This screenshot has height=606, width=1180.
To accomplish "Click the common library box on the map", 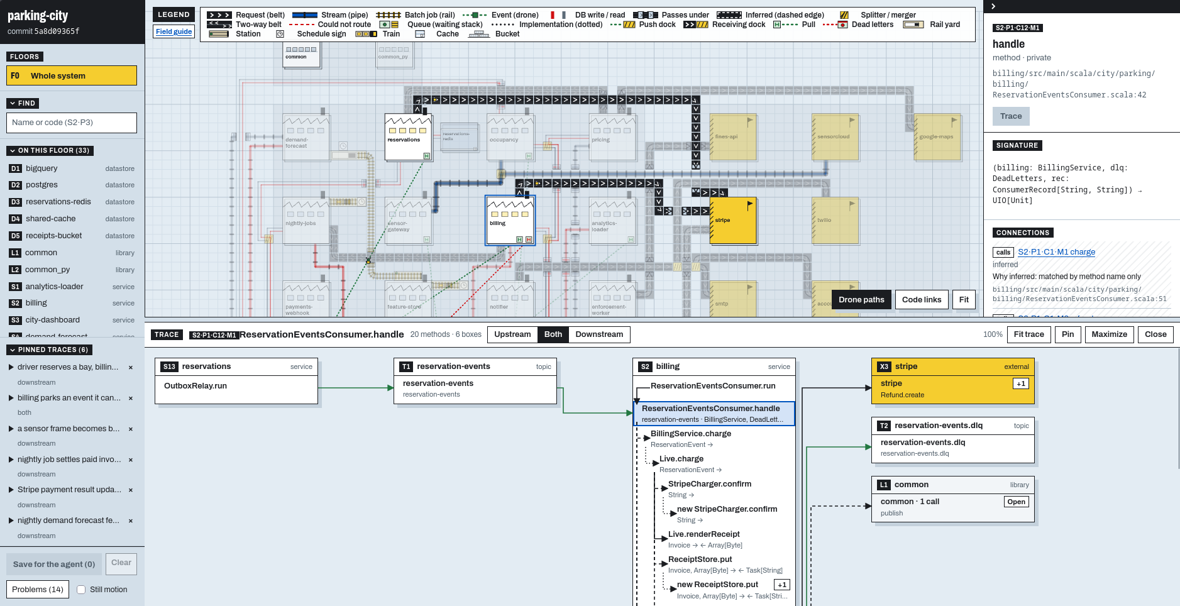I will (301, 54).
